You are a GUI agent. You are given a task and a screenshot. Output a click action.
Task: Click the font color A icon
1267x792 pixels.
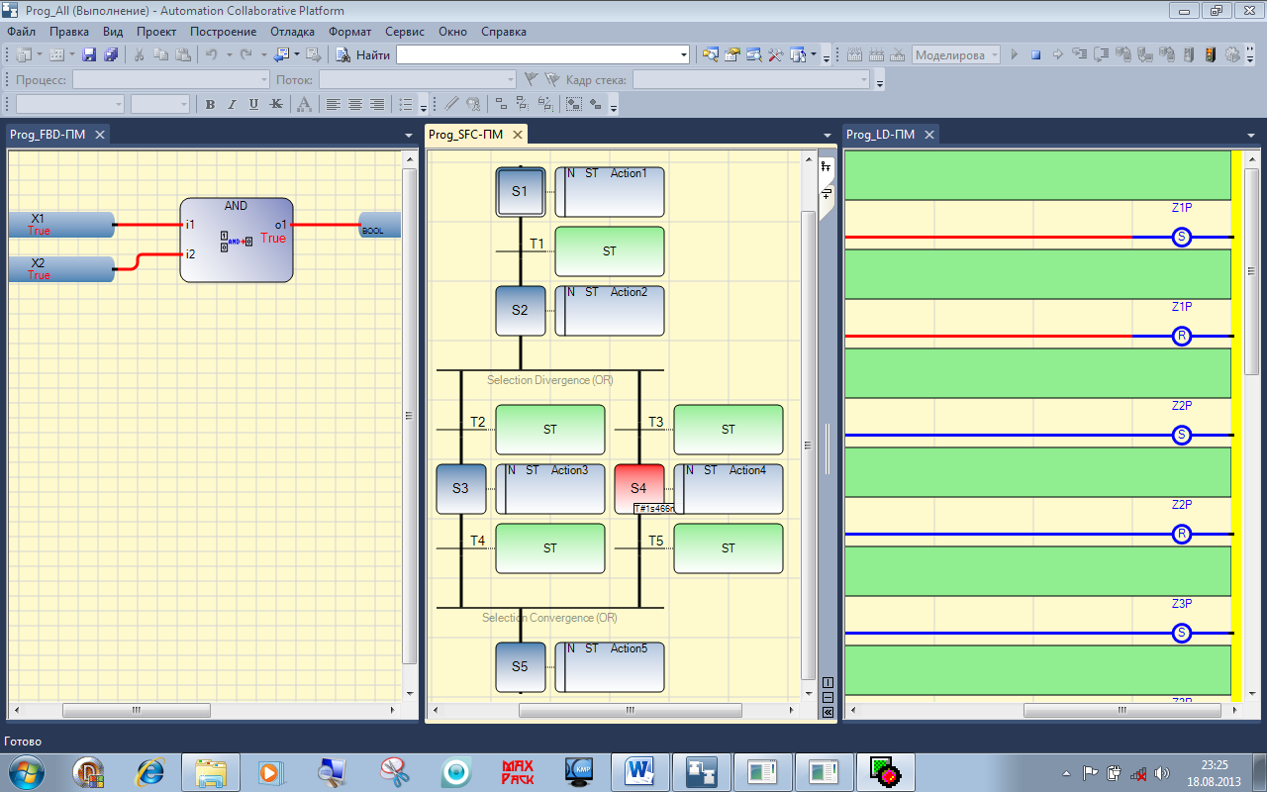[304, 104]
